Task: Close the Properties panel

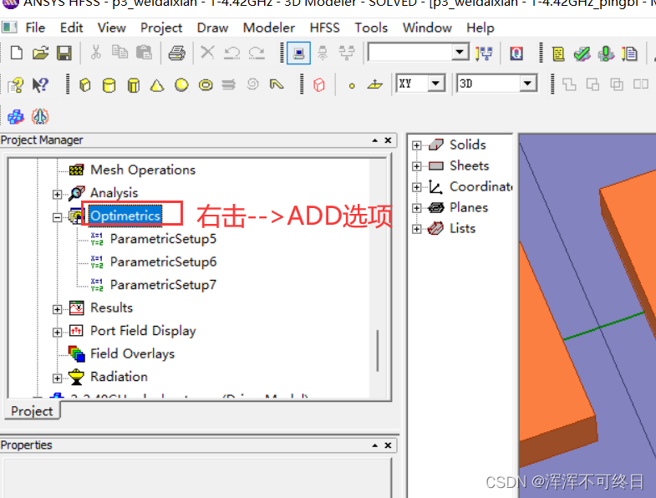Action: click(388, 445)
